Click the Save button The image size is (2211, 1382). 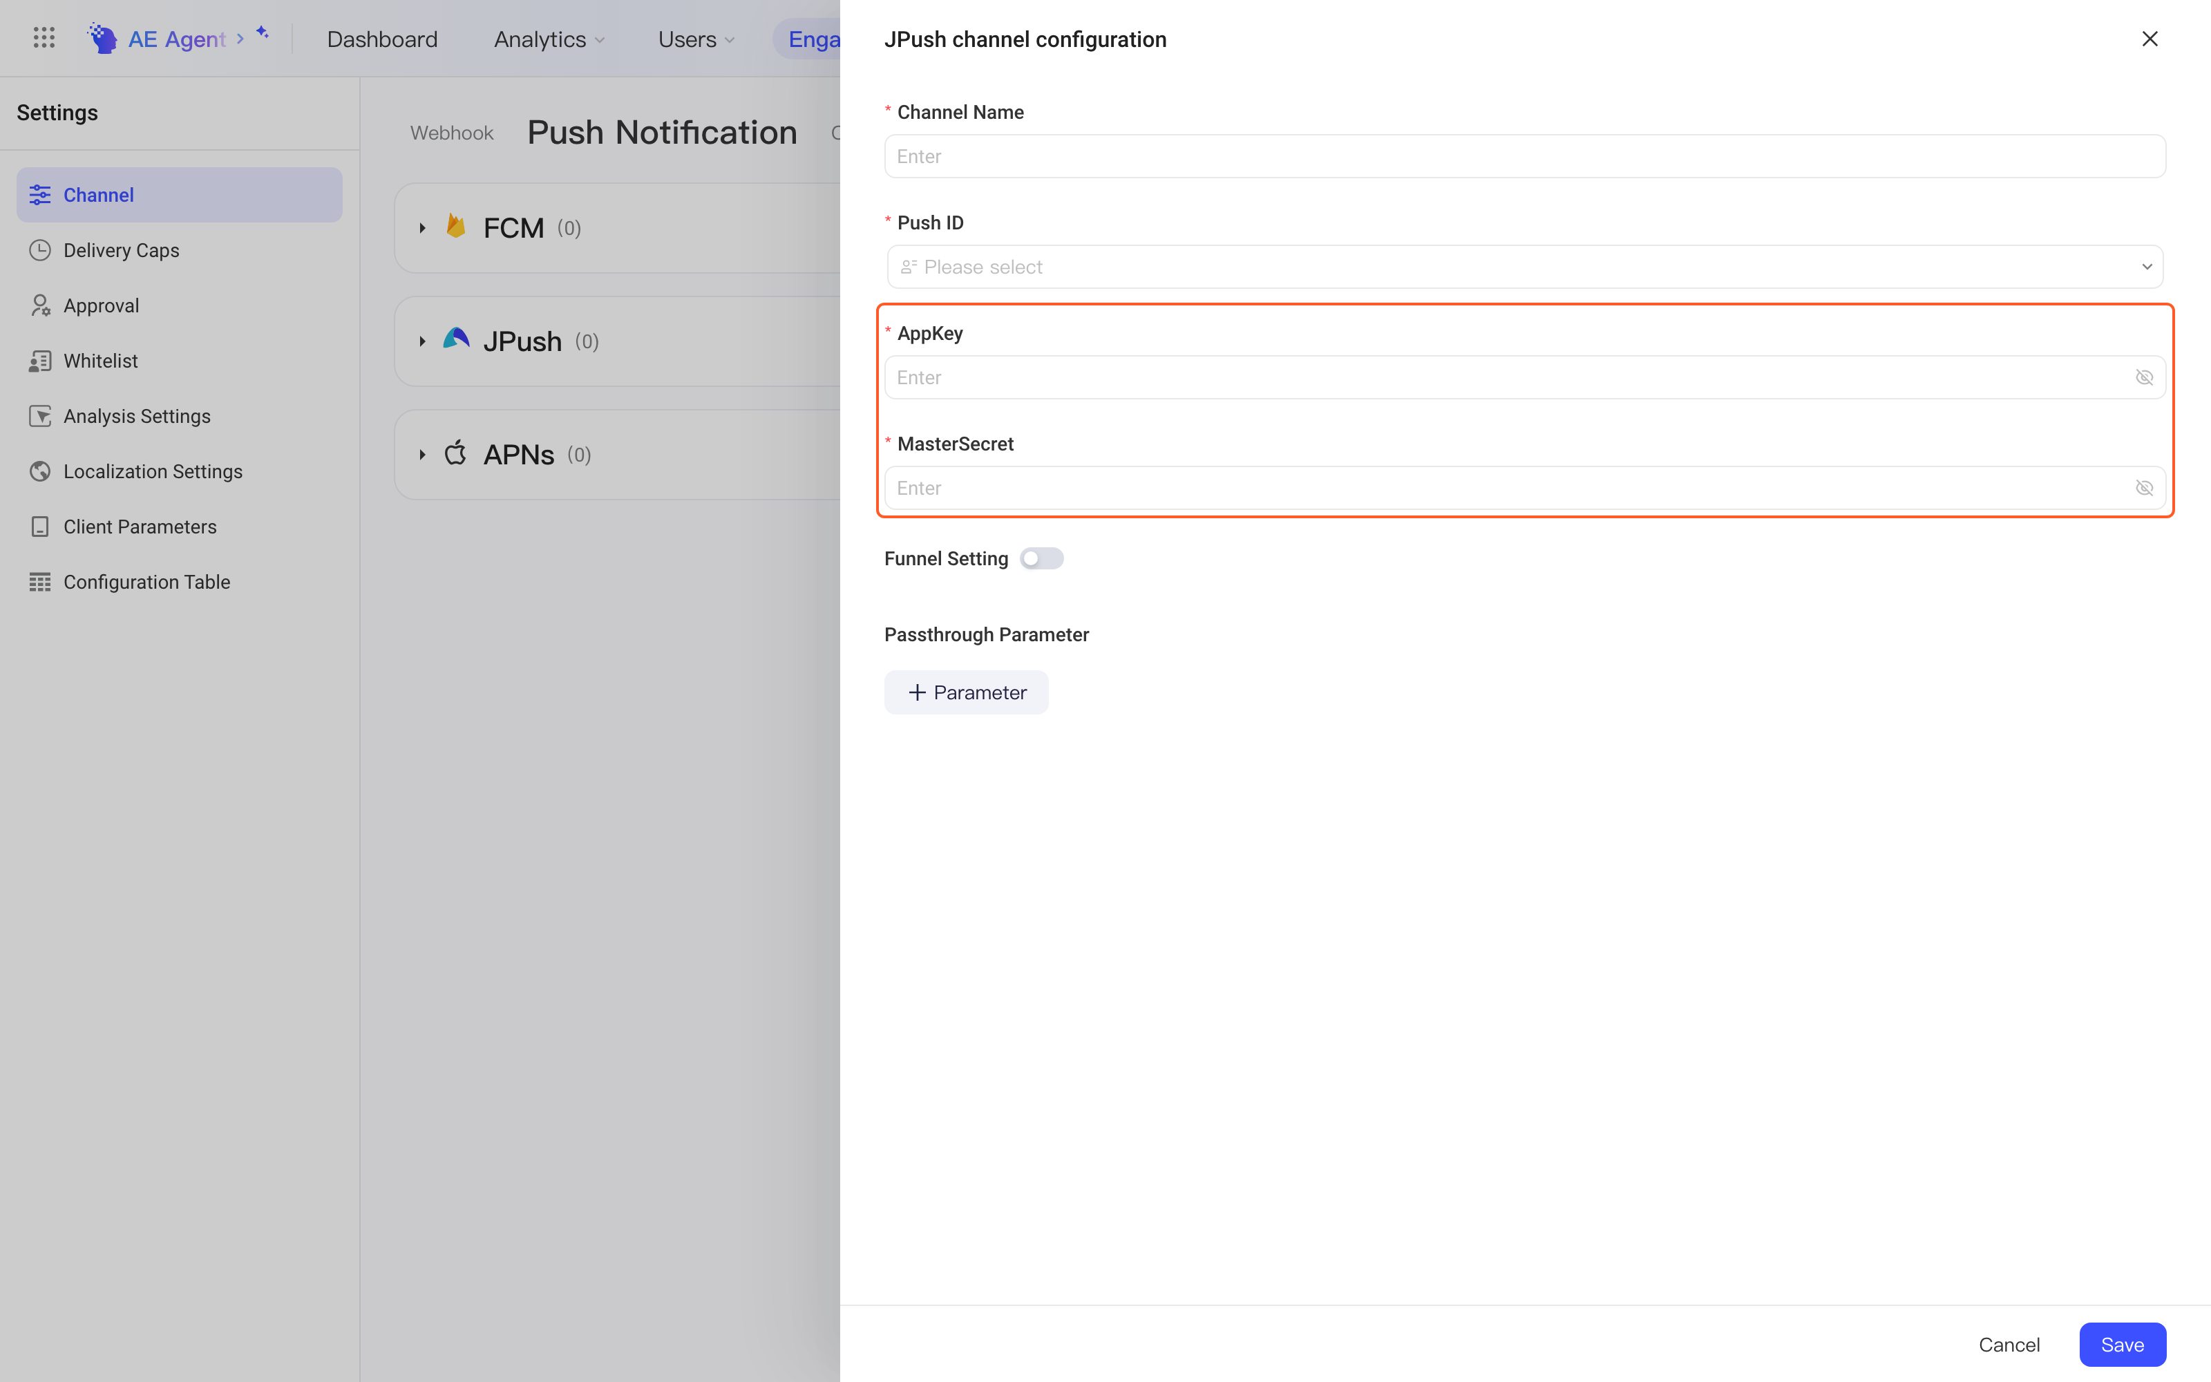click(x=2121, y=1343)
